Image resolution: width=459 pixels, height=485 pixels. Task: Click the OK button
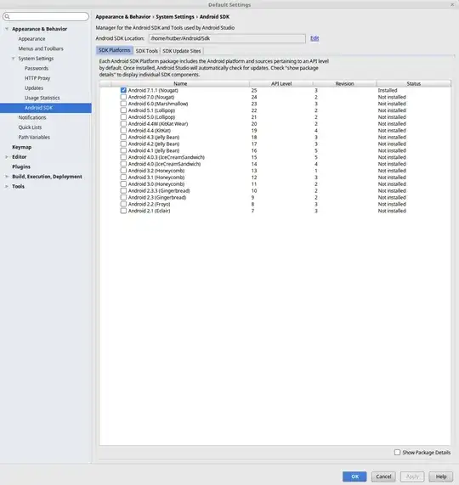click(354, 477)
